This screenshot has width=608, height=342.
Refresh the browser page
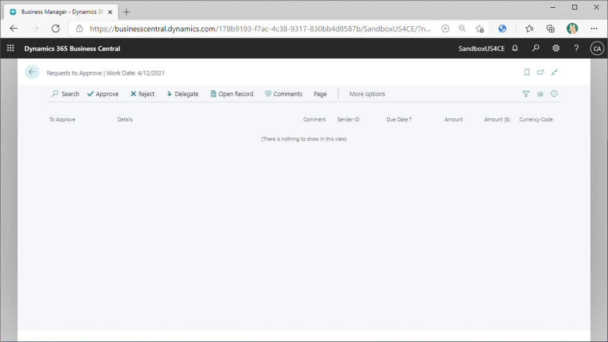[x=56, y=28]
